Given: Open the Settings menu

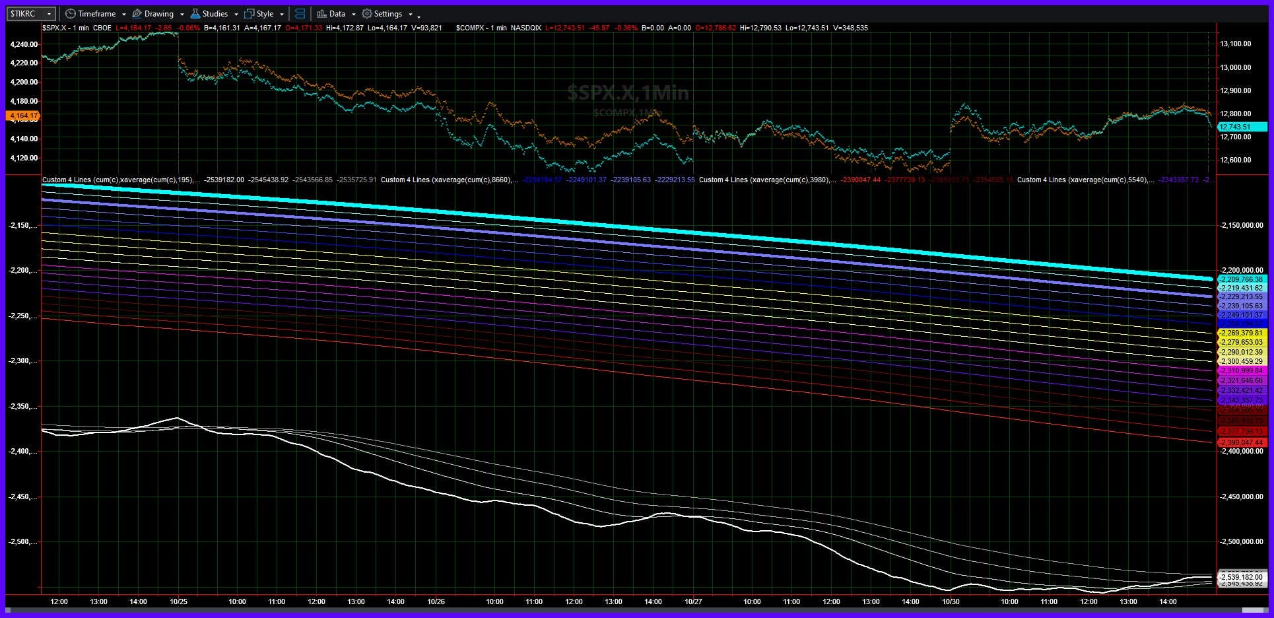Looking at the screenshot, I should [387, 13].
